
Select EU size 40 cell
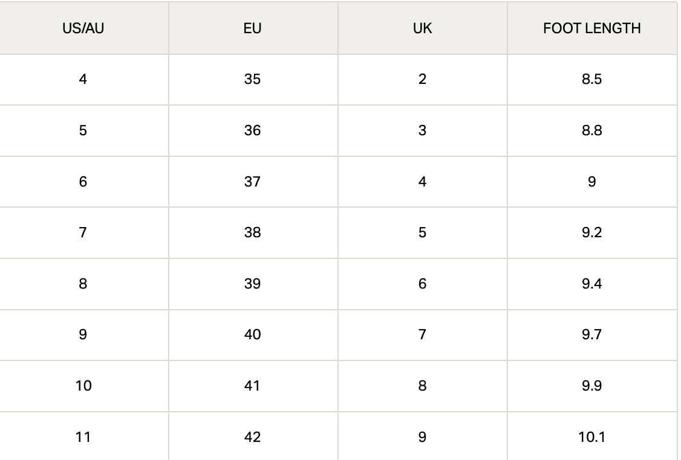point(253,334)
